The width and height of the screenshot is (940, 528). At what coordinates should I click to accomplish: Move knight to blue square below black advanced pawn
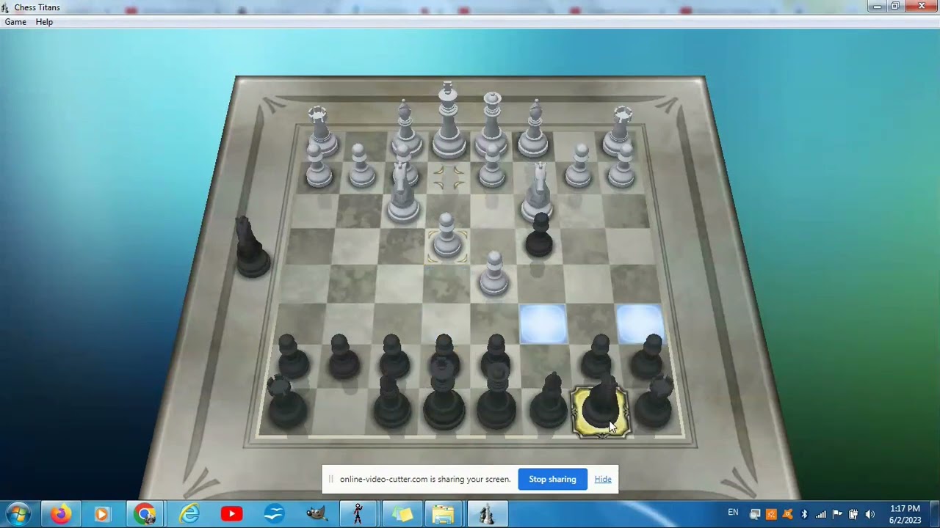click(x=543, y=323)
